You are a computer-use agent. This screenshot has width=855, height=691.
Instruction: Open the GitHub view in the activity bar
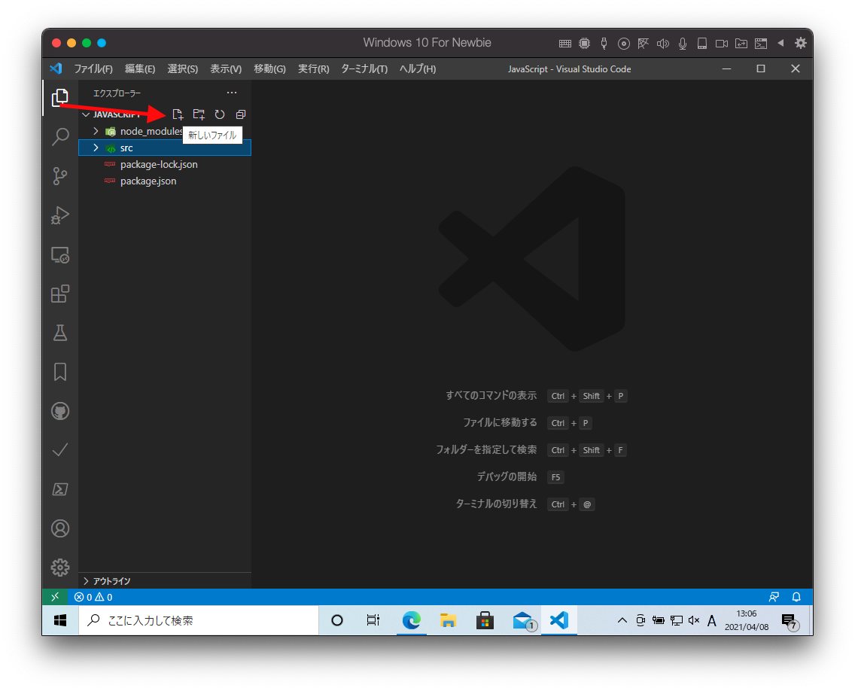pos(60,411)
